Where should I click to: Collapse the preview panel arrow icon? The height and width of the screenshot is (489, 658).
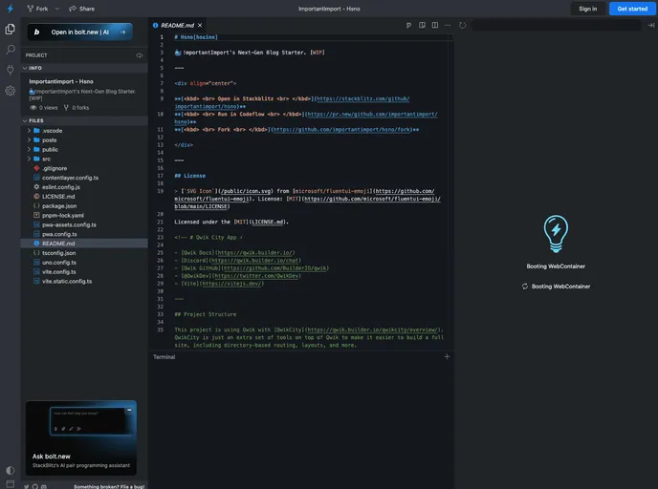point(651,26)
